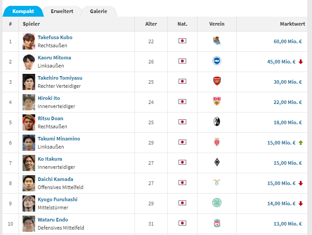Click Celtic crest beside Kyogo Furuhashi

pos(217,203)
